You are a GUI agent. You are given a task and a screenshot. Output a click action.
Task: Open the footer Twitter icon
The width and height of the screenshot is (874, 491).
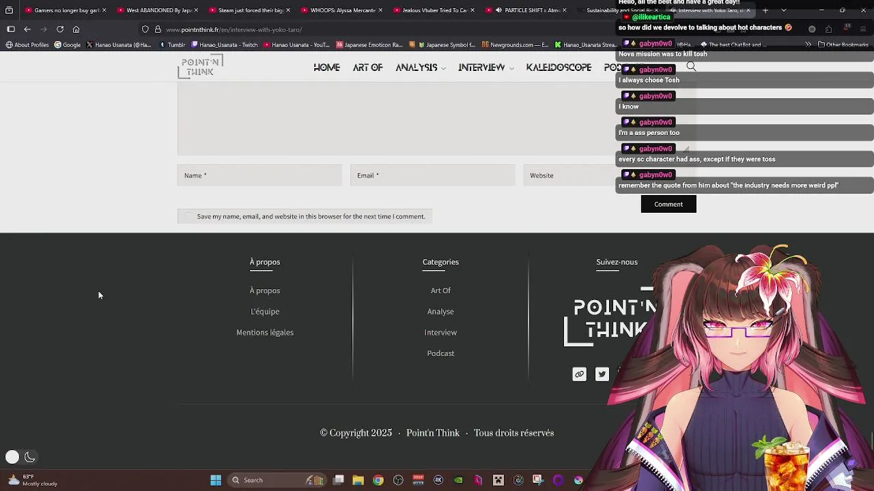[x=602, y=374]
